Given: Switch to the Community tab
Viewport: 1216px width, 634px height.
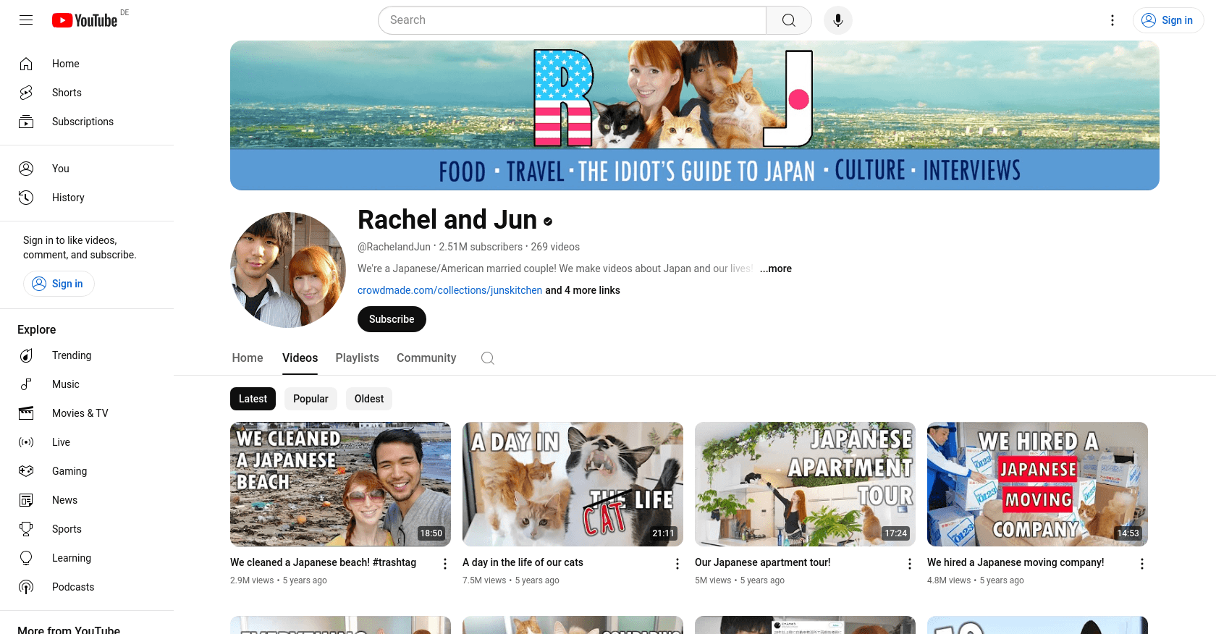Looking at the screenshot, I should coord(426,358).
